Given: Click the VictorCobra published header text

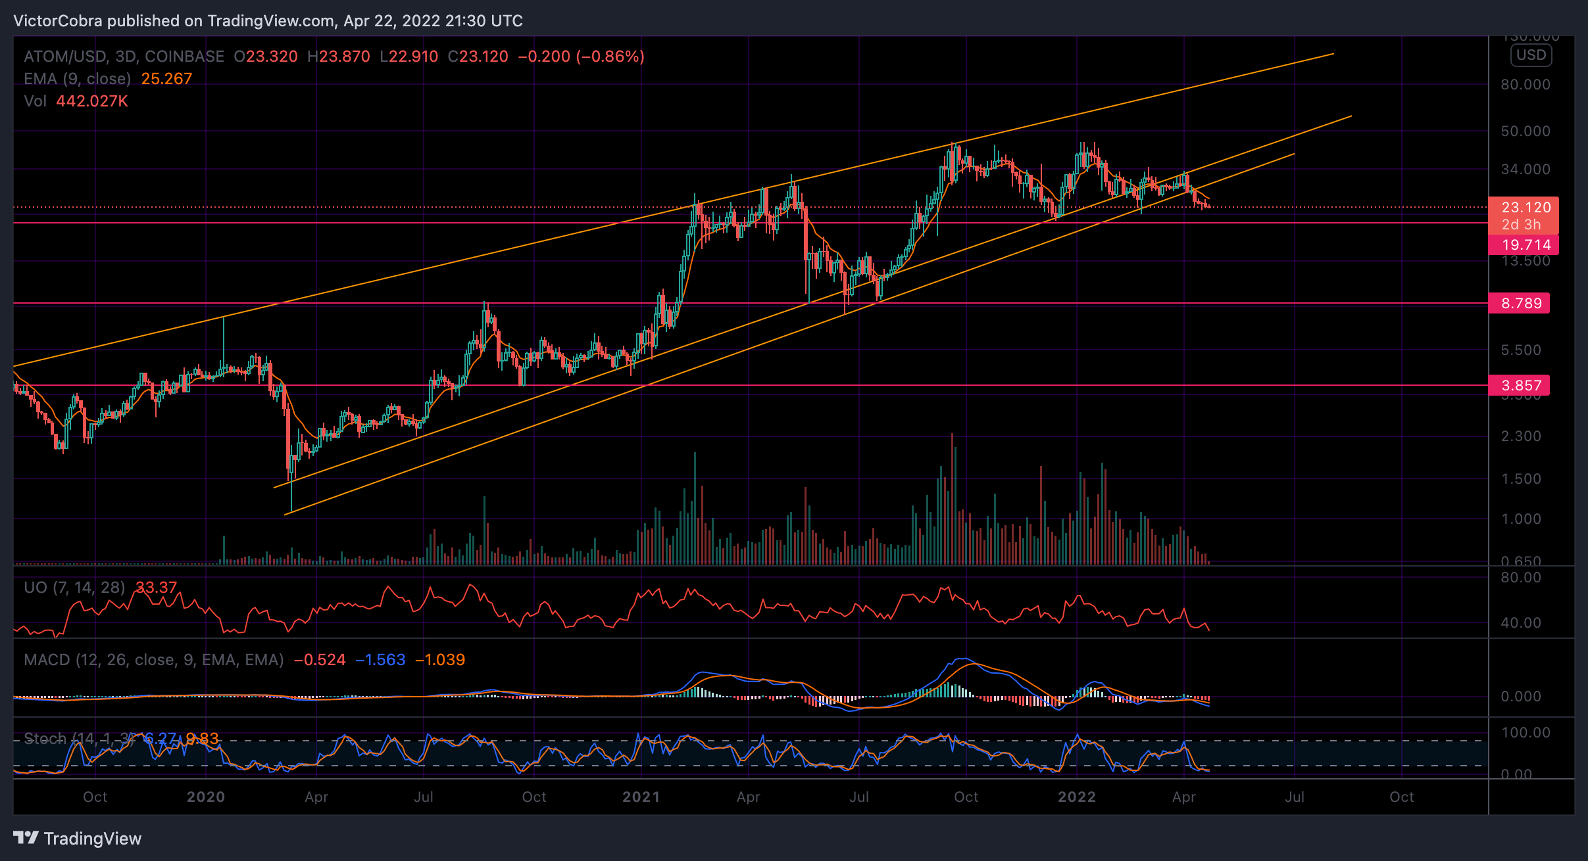Looking at the screenshot, I should pyautogui.click(x=268, y=21).
